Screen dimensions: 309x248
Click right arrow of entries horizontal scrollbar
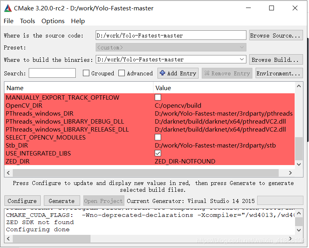click(290, 173)
